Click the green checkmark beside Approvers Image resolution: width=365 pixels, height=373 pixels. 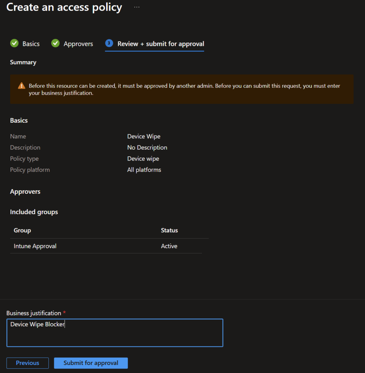pos(55,43)
